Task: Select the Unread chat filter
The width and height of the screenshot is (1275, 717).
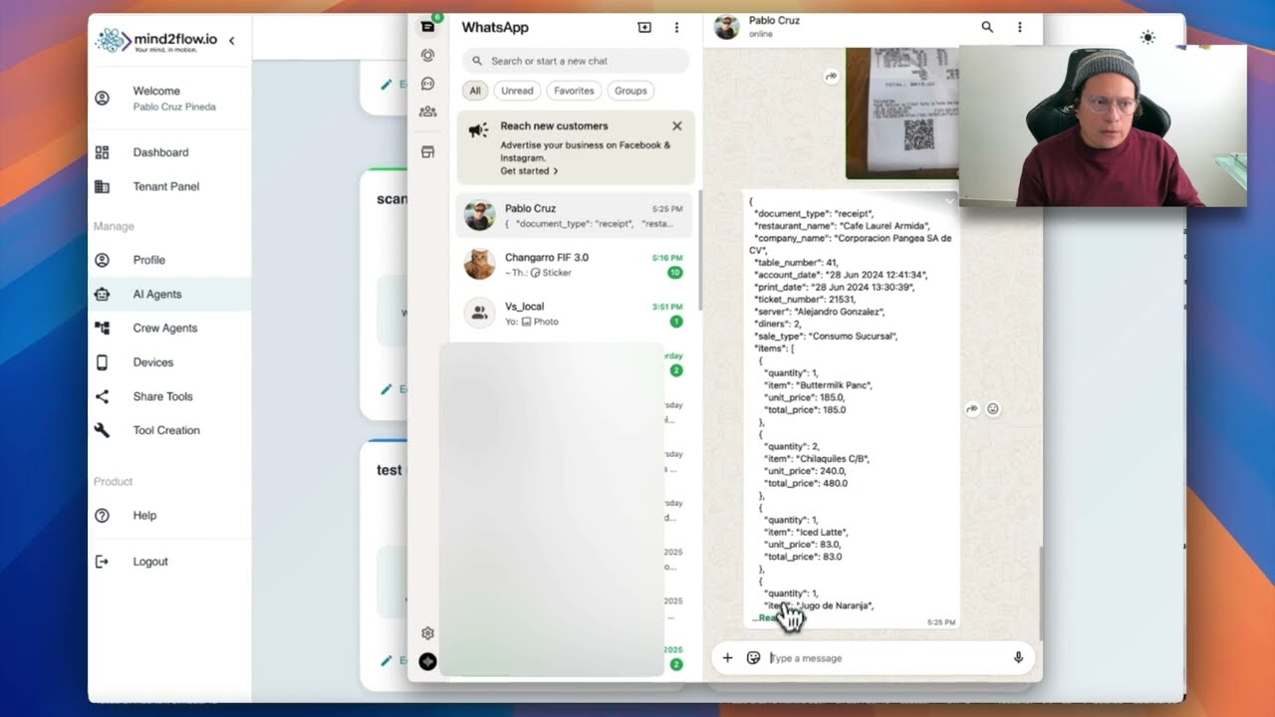Action: (x=517, y=91)
